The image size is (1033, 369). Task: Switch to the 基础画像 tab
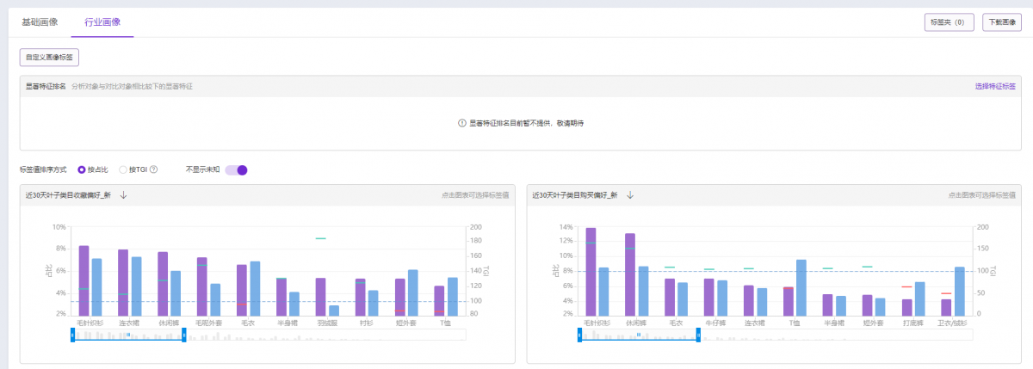pyautogui.click(x=40, y=22)
